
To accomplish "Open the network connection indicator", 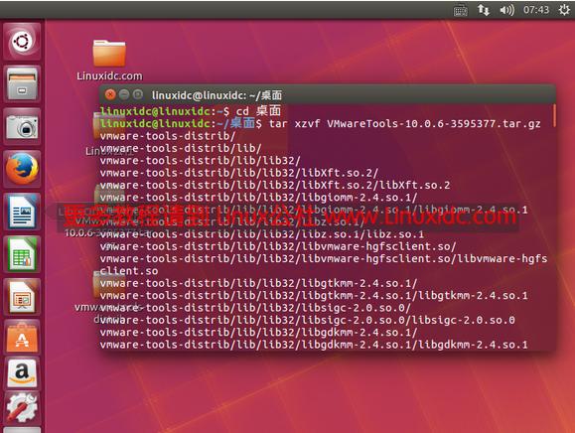I will tap(484, 10).
